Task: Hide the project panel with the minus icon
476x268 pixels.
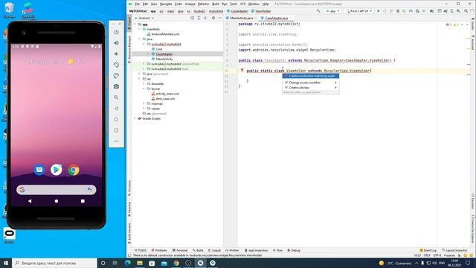Action: (220, 18)
